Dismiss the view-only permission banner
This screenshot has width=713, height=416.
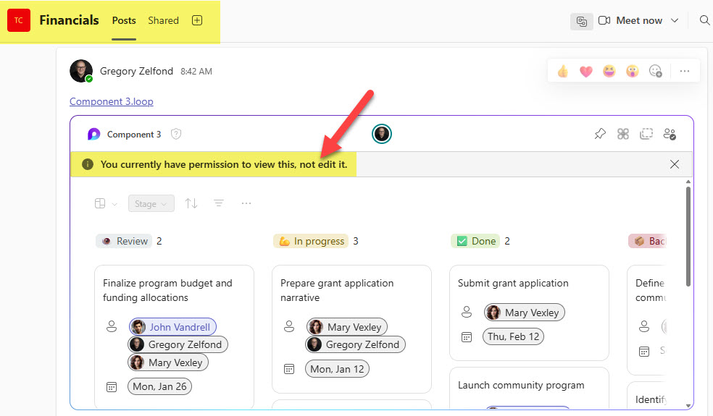pyautogui.click(x=675, y=164)
